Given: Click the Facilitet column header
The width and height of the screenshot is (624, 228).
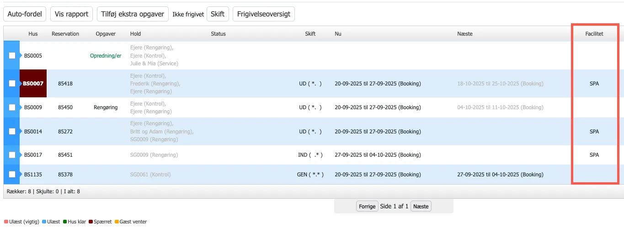Looking at the screenshot, I should 594,34.
